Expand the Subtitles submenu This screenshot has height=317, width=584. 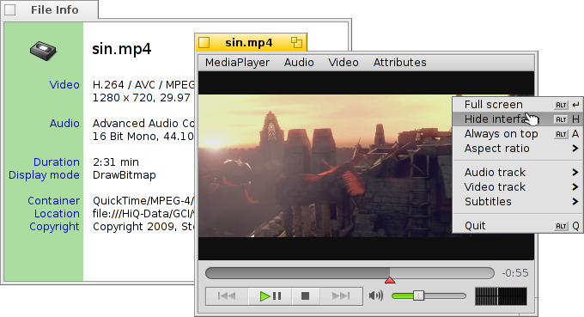point(518,202)
